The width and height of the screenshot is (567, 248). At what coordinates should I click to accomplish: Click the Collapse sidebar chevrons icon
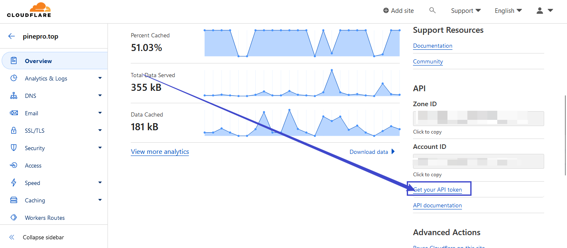click(x=12, y=238)
